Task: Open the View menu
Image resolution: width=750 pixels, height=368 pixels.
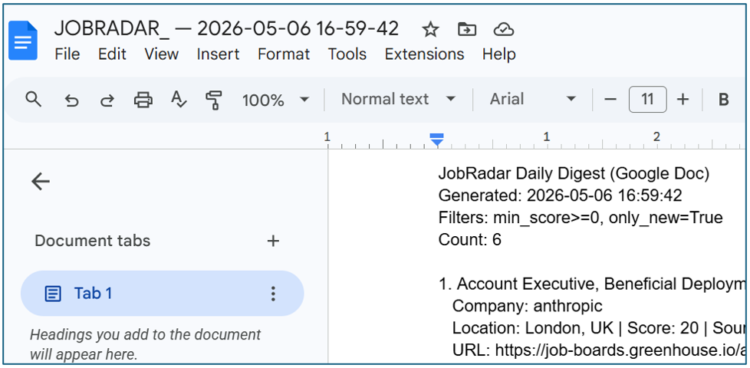Action: tap(161, 54)
